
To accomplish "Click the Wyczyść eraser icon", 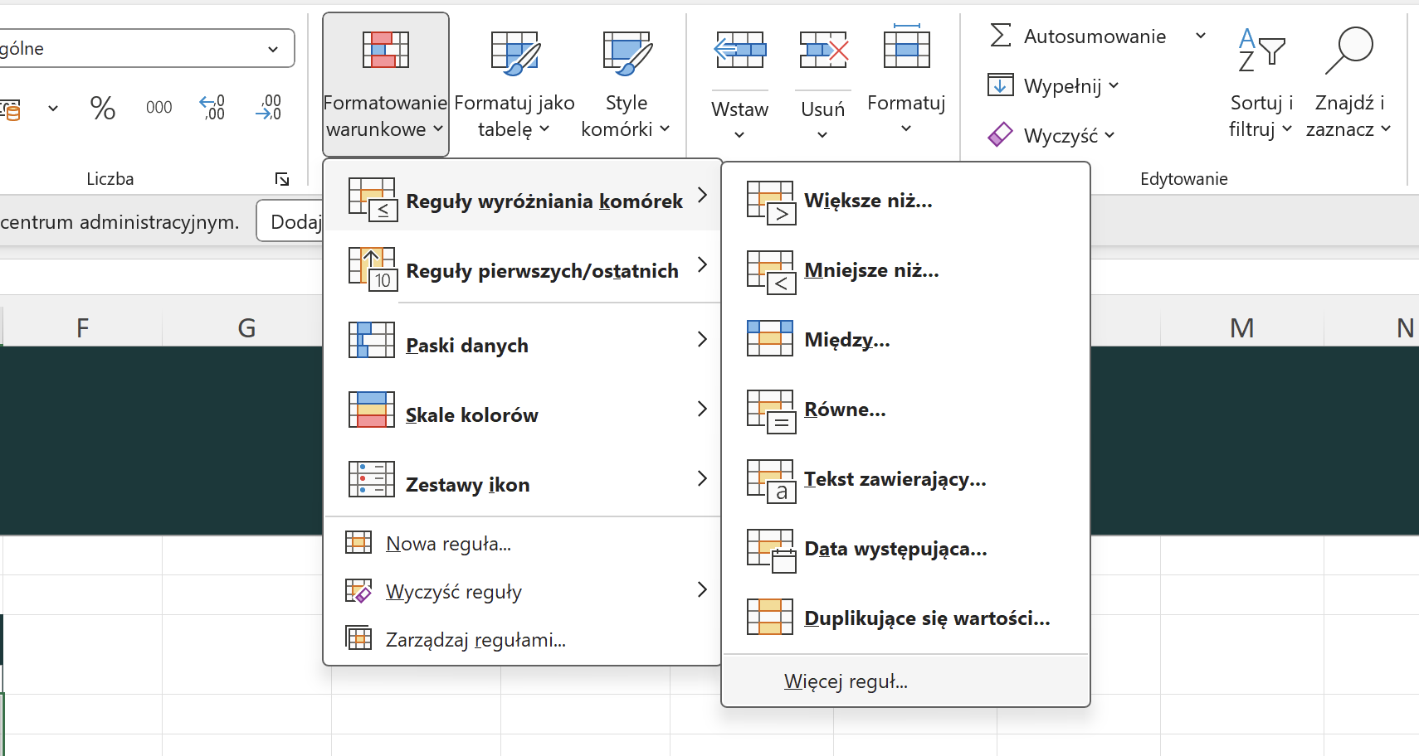I will point(1002,133).
